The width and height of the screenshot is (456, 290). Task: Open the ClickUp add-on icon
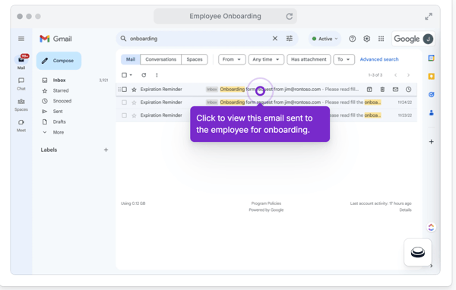click(x=431, y=227)
